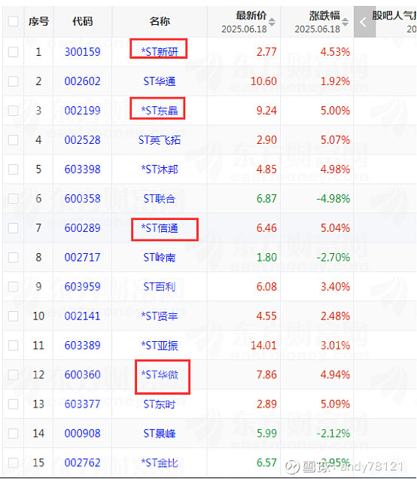Screen dimensions: 417x479
Task: Sort by 涨跌幅 using its sort arrows
Action: click(x=345, y=22)
